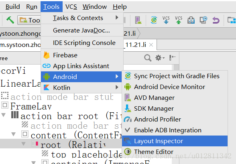The height and width of the screenshot is (164, 236).
Task: Open the Build menu
Action: (x=13, y=7)
